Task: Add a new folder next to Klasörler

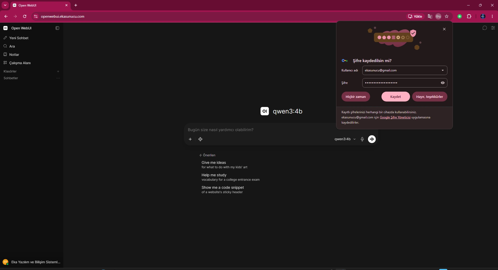Action: pyautogui.click(x=58, y=71)
